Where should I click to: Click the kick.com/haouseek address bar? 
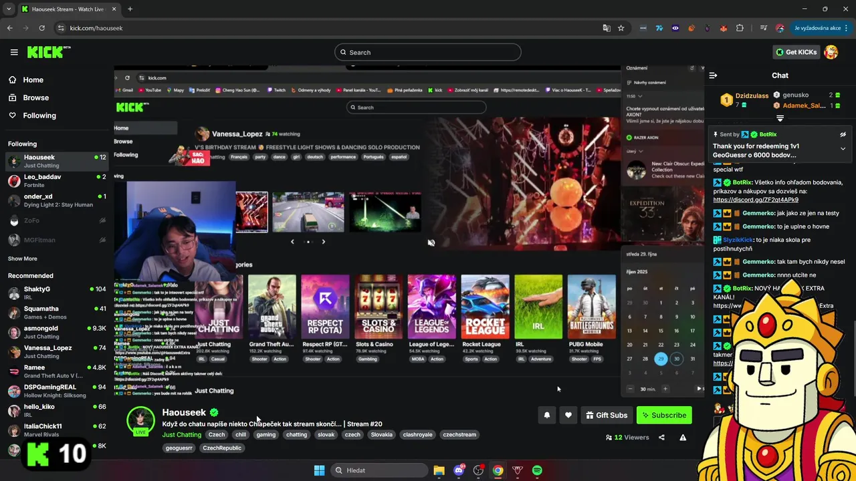328,28
